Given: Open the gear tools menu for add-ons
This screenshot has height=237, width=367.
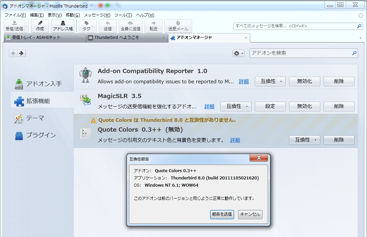Looking at the screenshot, I should 238,53.
